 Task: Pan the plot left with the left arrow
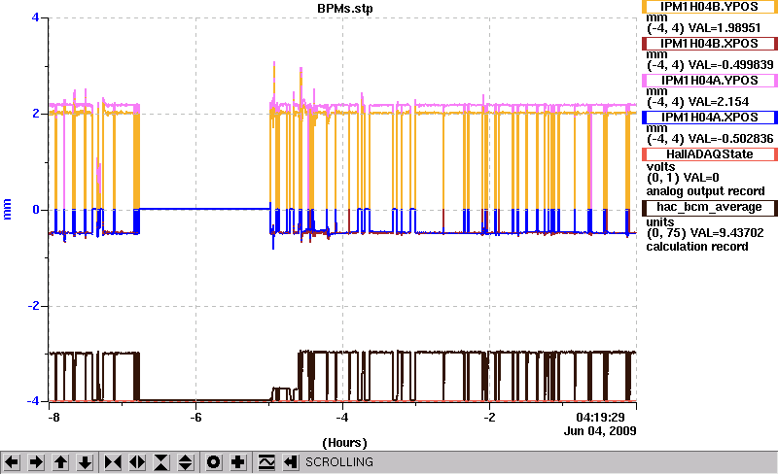[x=12, y=462]
